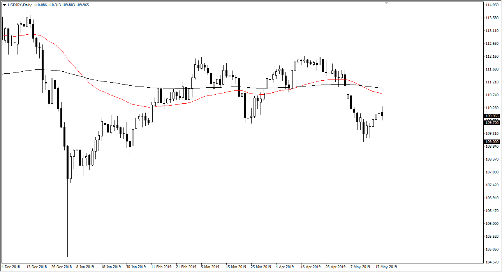
Task: Select the 109.000 price level tag
Action: [491, 141]
